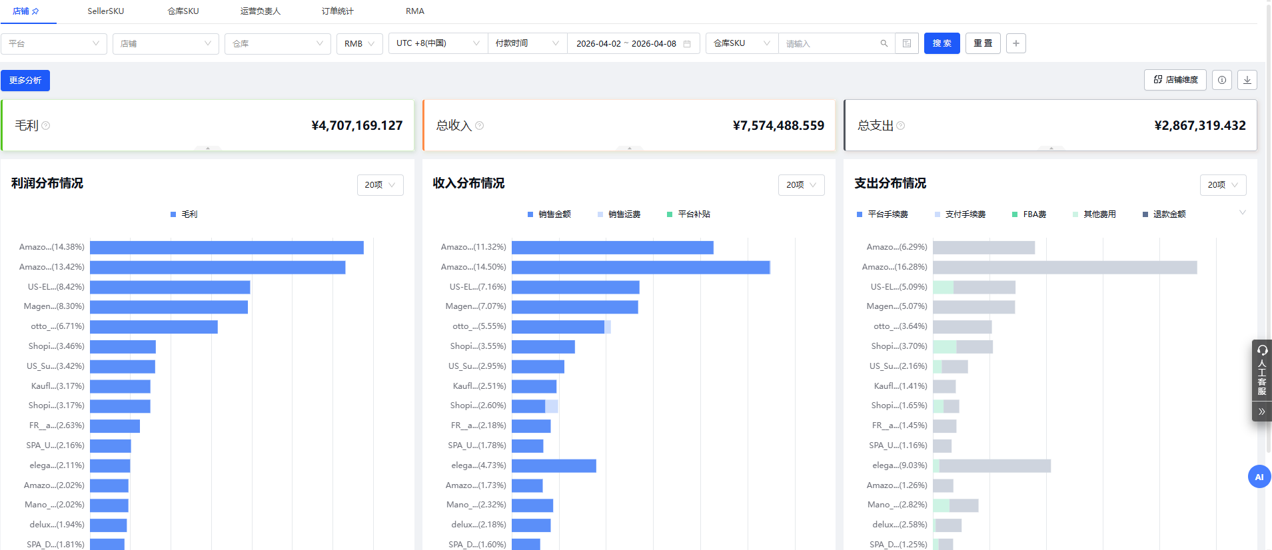
Task: Open the batch input icon beside search field
Action: click(x=907, y=43)
